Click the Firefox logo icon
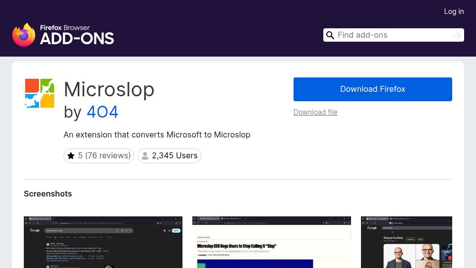Image resolution: width=476 pixels, height=268 pixels. point(24,35)
